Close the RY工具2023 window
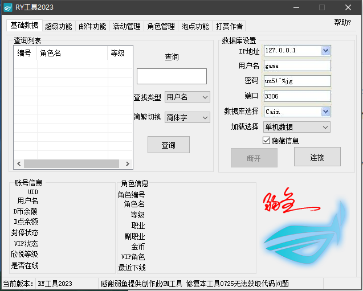 coord(348,7)
